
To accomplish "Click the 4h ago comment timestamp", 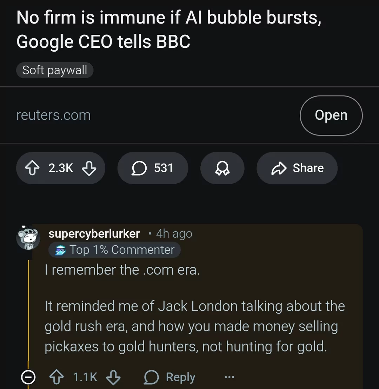I will pyautogui.click(x=174, y=234).
